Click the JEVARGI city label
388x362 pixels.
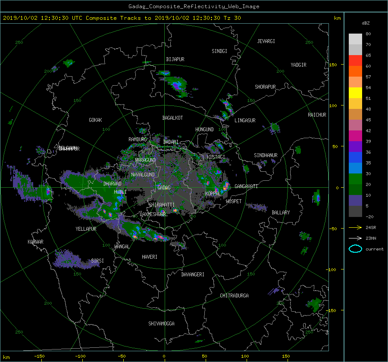tap(266, 41)
